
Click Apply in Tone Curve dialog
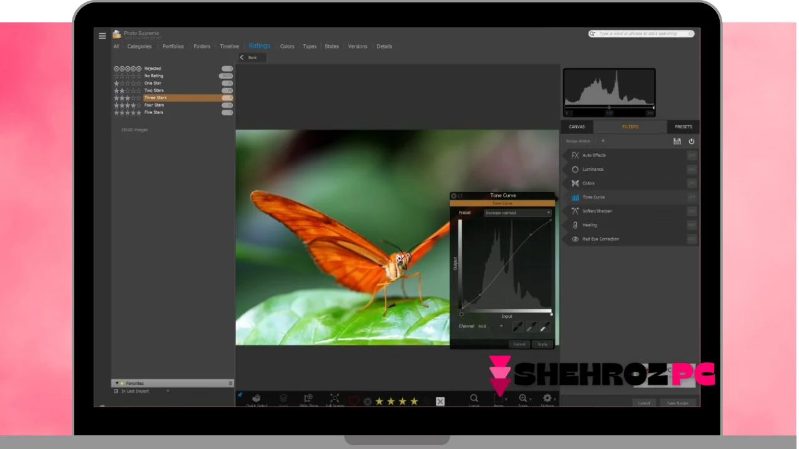point(542,344)
